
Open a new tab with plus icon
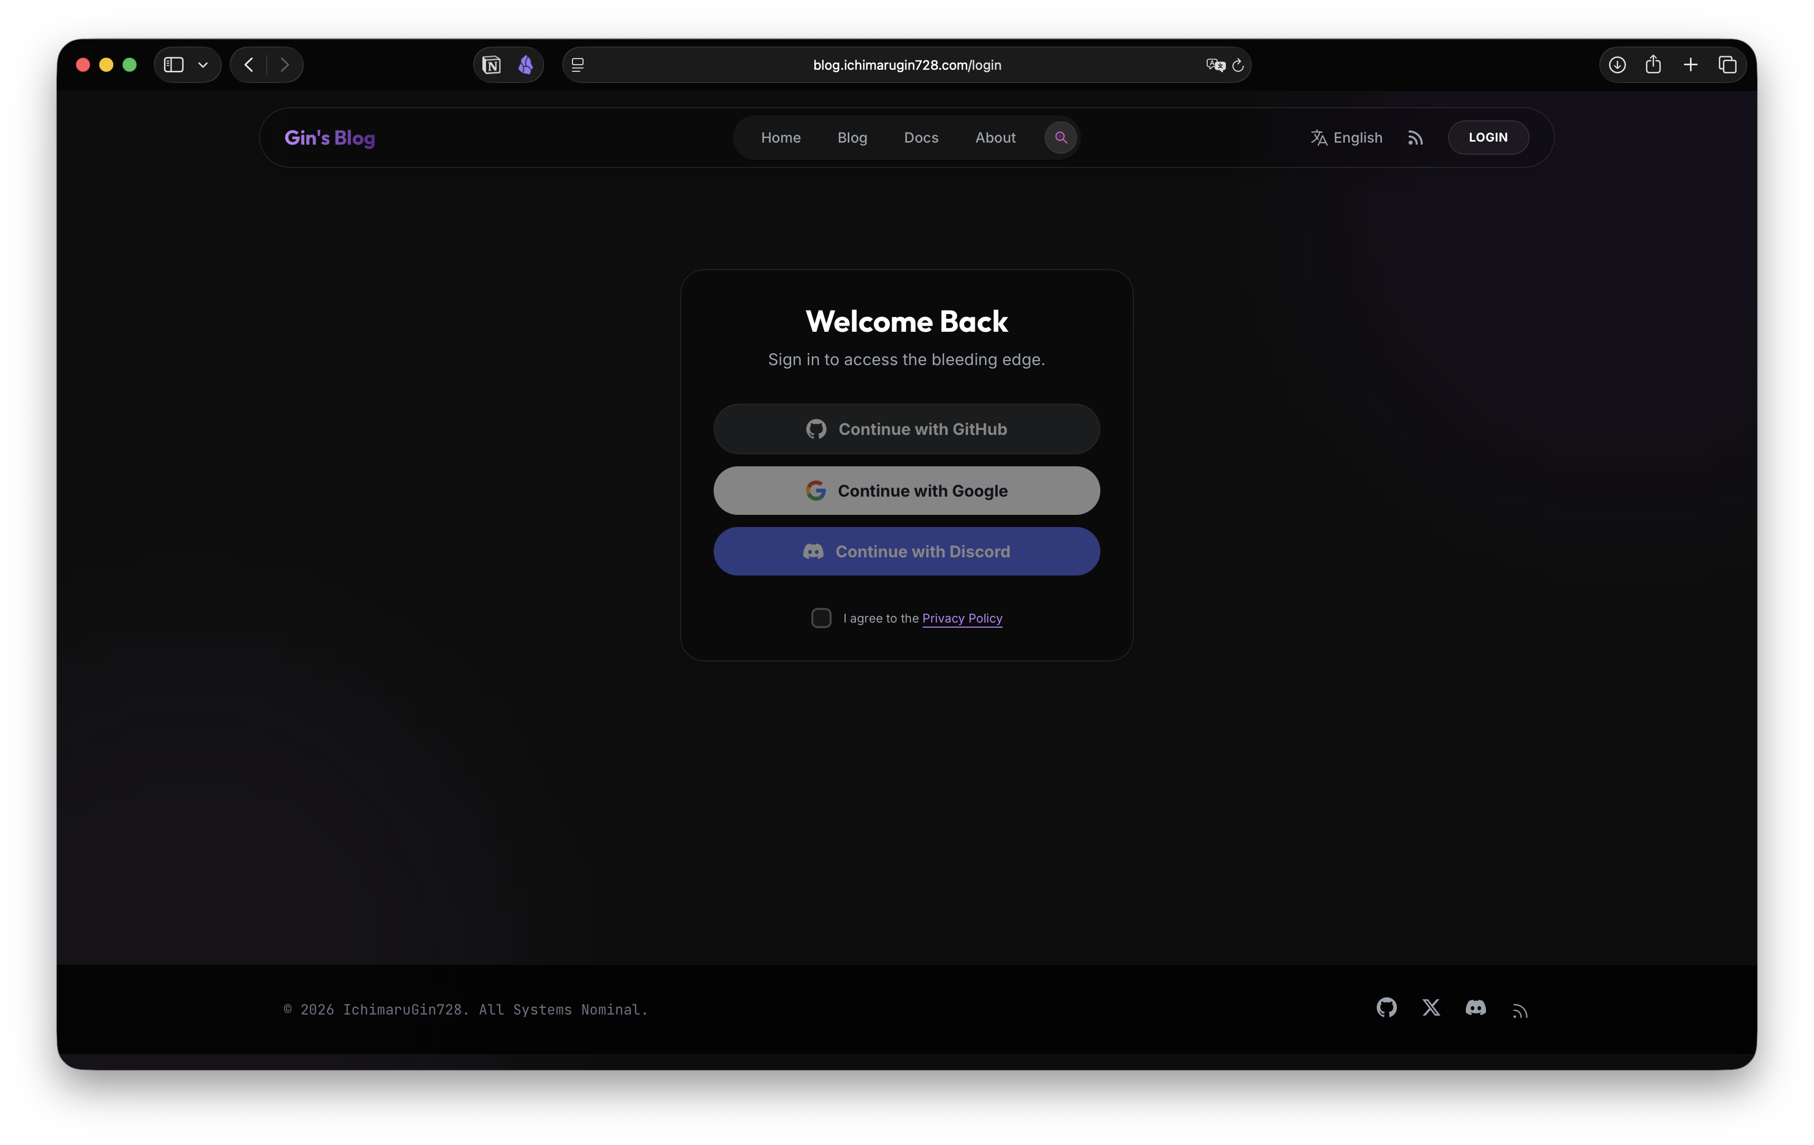1691,65
